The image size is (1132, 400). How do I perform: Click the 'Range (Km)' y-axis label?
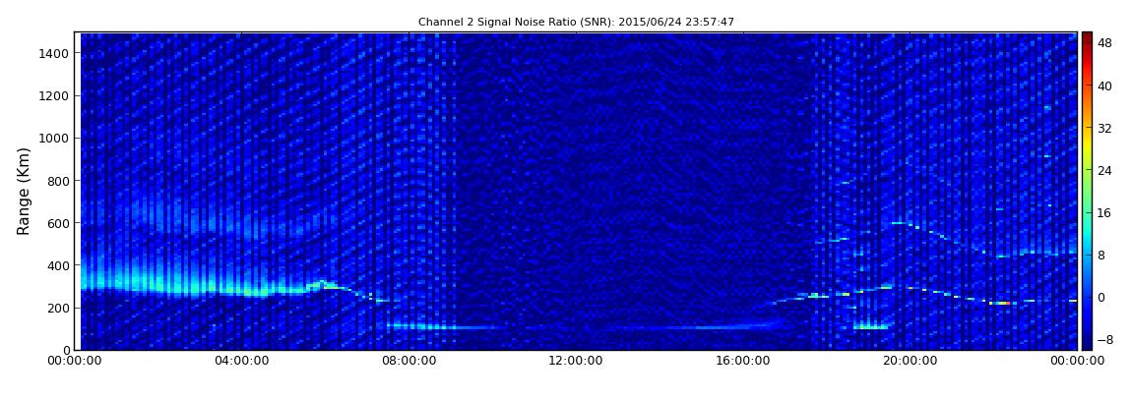[x=24, y=191]
